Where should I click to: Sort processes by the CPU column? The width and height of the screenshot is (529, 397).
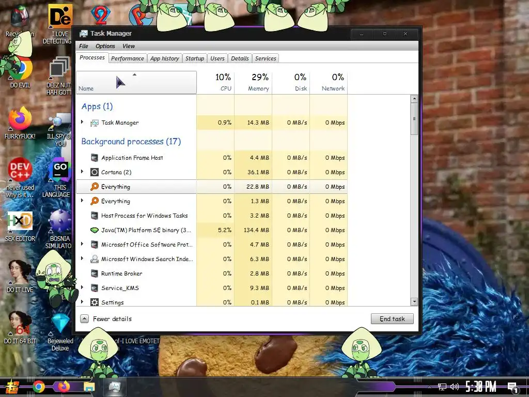[215, 82]
